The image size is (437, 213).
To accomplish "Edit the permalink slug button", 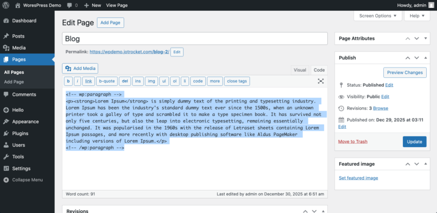I will 177,52.
